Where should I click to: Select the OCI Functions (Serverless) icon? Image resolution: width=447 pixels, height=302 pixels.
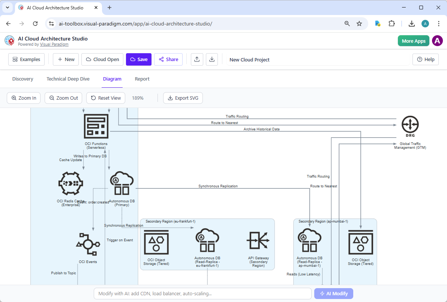pos(96,126)
